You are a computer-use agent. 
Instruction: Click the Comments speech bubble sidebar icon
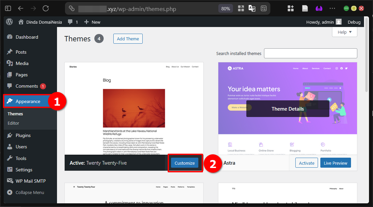[x=10, y=86]
